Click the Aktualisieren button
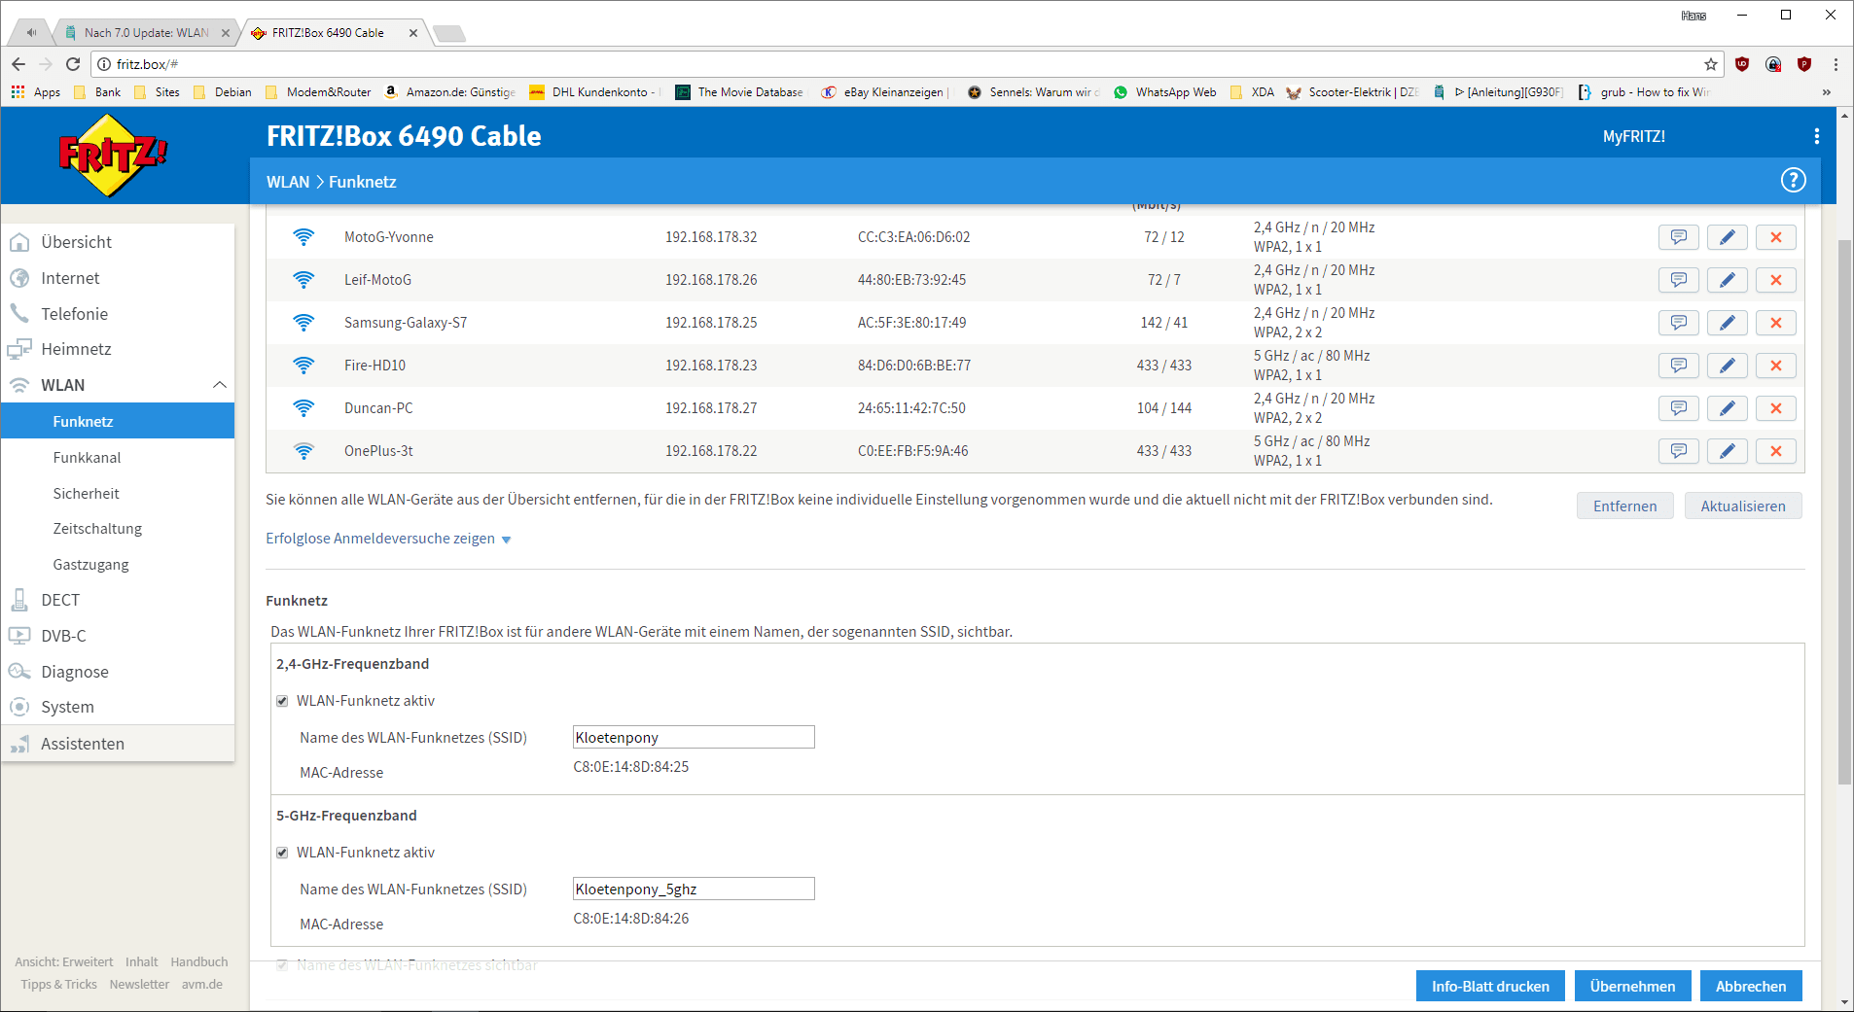 (x=1742, y=506)
